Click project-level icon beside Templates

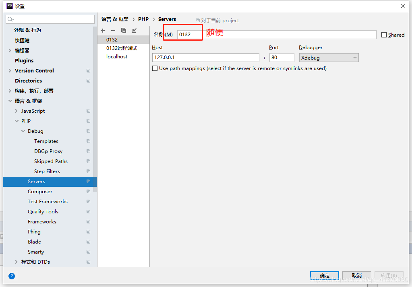[88, 141]
